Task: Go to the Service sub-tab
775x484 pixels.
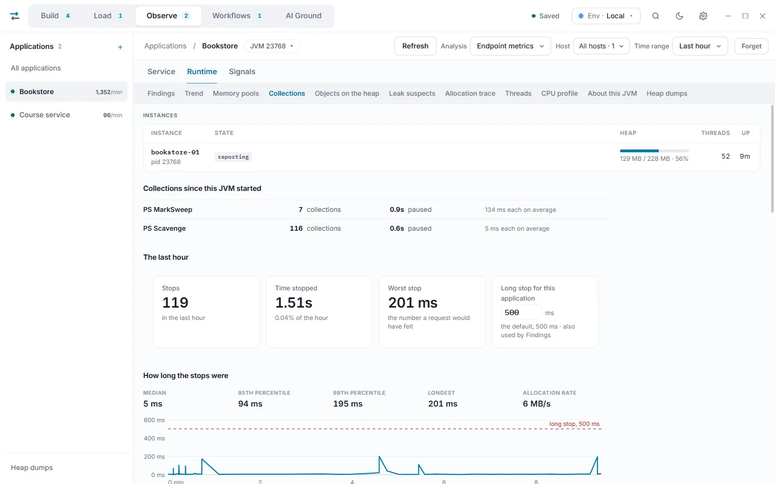Action: click(161, 72)
